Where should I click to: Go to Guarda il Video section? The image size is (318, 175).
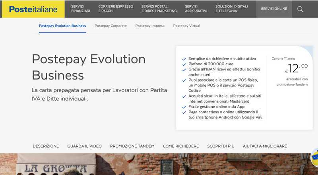click(84, 146)
